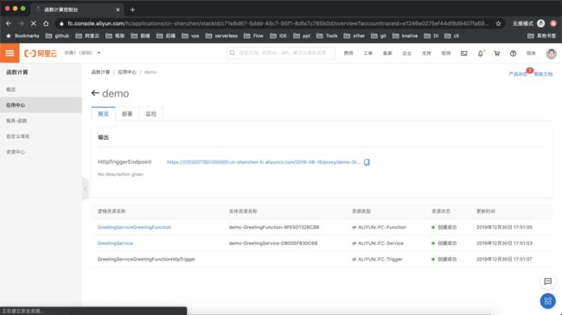Open the chat feedback floating button
The image size is (562, 315).
click(547, 281)
